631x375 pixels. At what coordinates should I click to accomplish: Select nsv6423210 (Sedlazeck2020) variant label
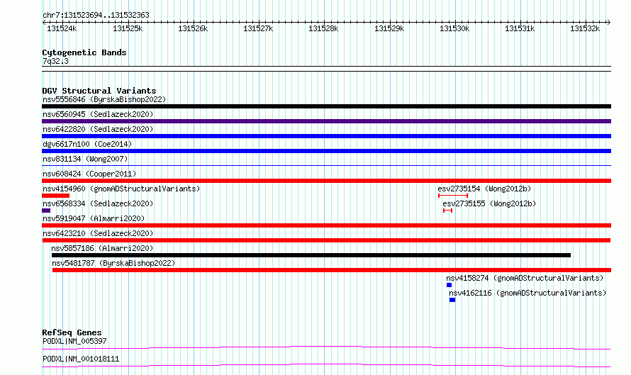98,233
